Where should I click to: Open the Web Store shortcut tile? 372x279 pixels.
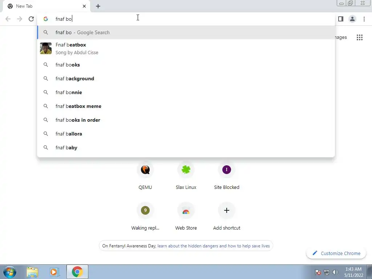pos(186,217)
